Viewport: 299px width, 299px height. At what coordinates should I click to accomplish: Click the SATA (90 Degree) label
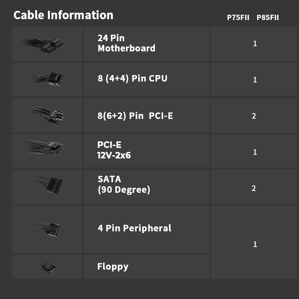124,184
